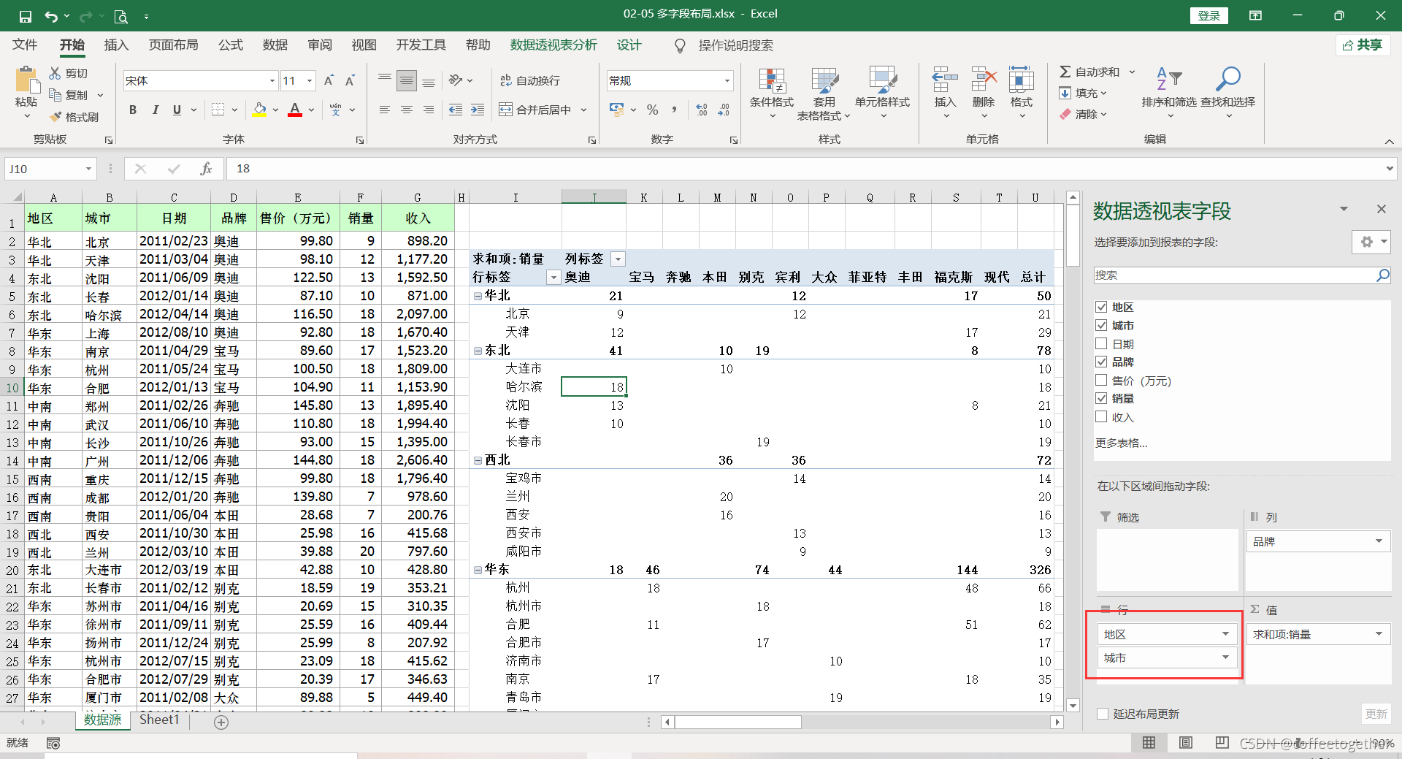Collapse the 西北 group in pivot table
Viewport: 1402px width, 759px height.
tap(478, 460)
